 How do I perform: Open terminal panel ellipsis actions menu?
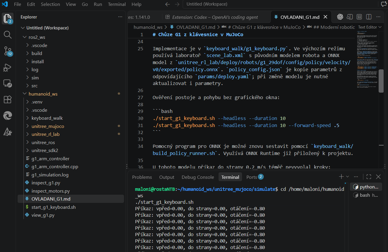point(356,177)
